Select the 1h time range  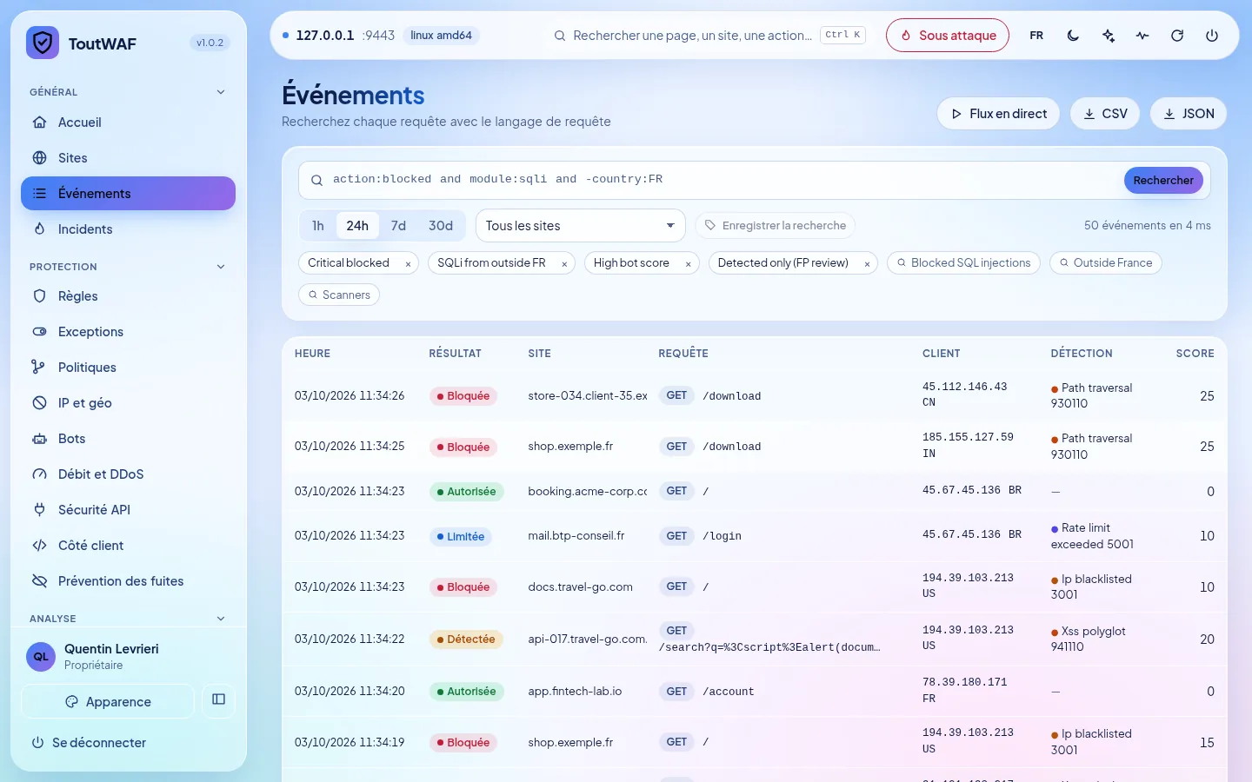[318, 226]
